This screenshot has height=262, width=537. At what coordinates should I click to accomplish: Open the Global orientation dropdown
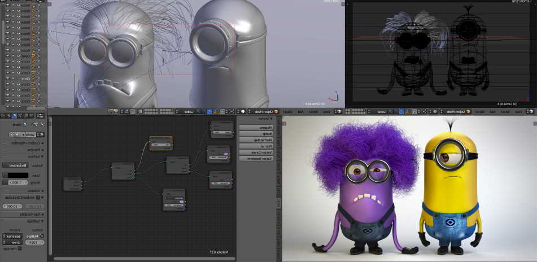[185, 111]
